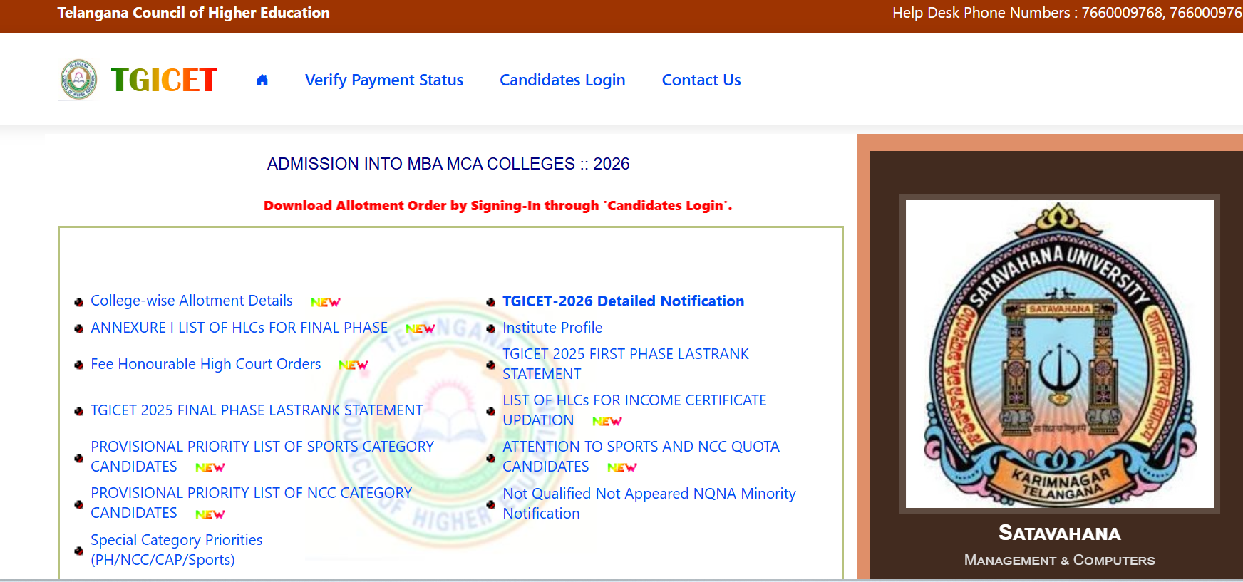Open College-wise Allotment Details

click(192, 301)
